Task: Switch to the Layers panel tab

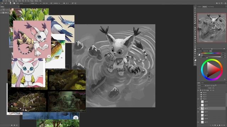Action: point(199,83)
